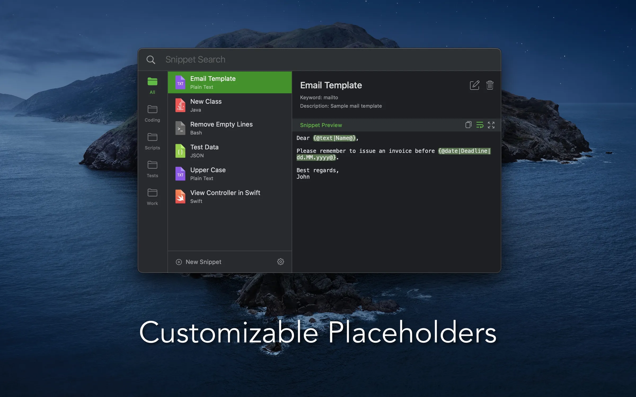Click the magnifier icon in Snippet Search

coord(151,60)
